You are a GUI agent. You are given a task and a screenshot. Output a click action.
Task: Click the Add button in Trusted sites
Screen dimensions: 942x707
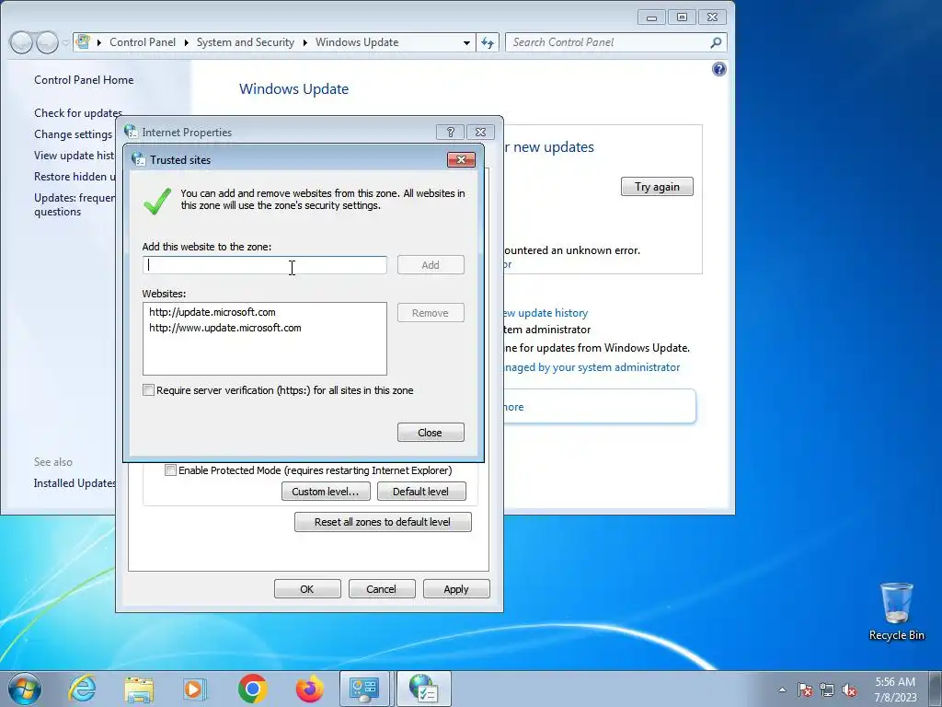pyautogui.click(x=431, y=265)
